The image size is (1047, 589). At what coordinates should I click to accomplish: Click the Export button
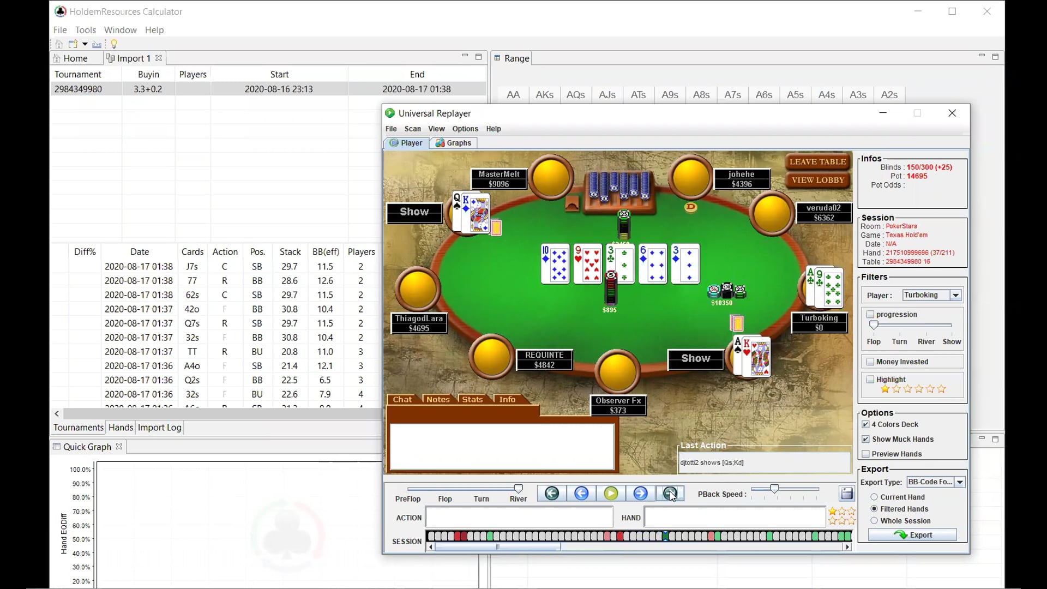pyautogui.click(x=912, y=535)
